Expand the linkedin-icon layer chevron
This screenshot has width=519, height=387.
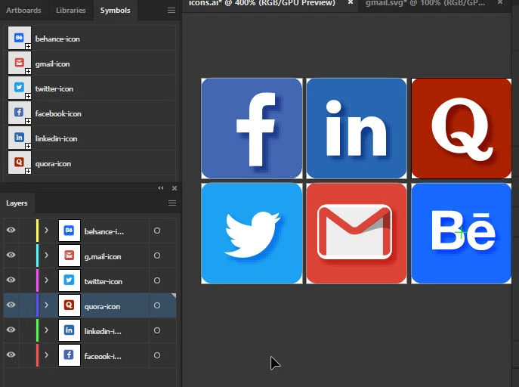46,330
